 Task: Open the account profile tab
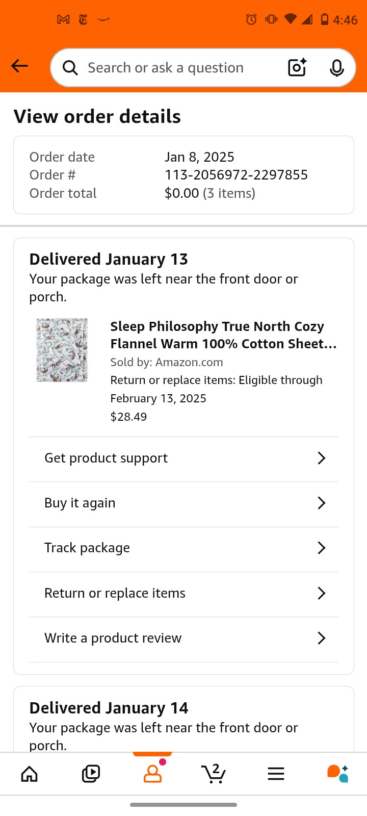[152, 773]
